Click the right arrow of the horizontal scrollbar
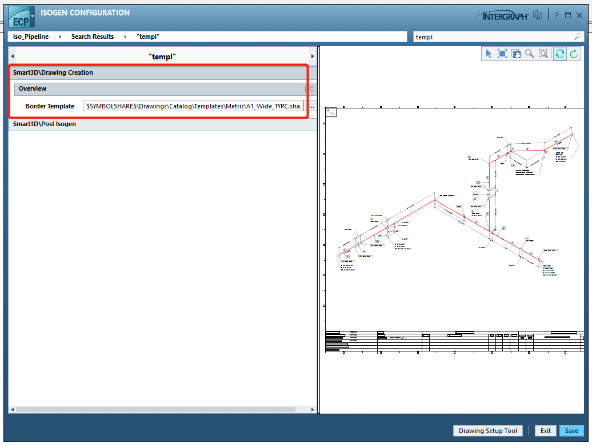The height and width of the screenshot is (445, 592). click(313, 410)
